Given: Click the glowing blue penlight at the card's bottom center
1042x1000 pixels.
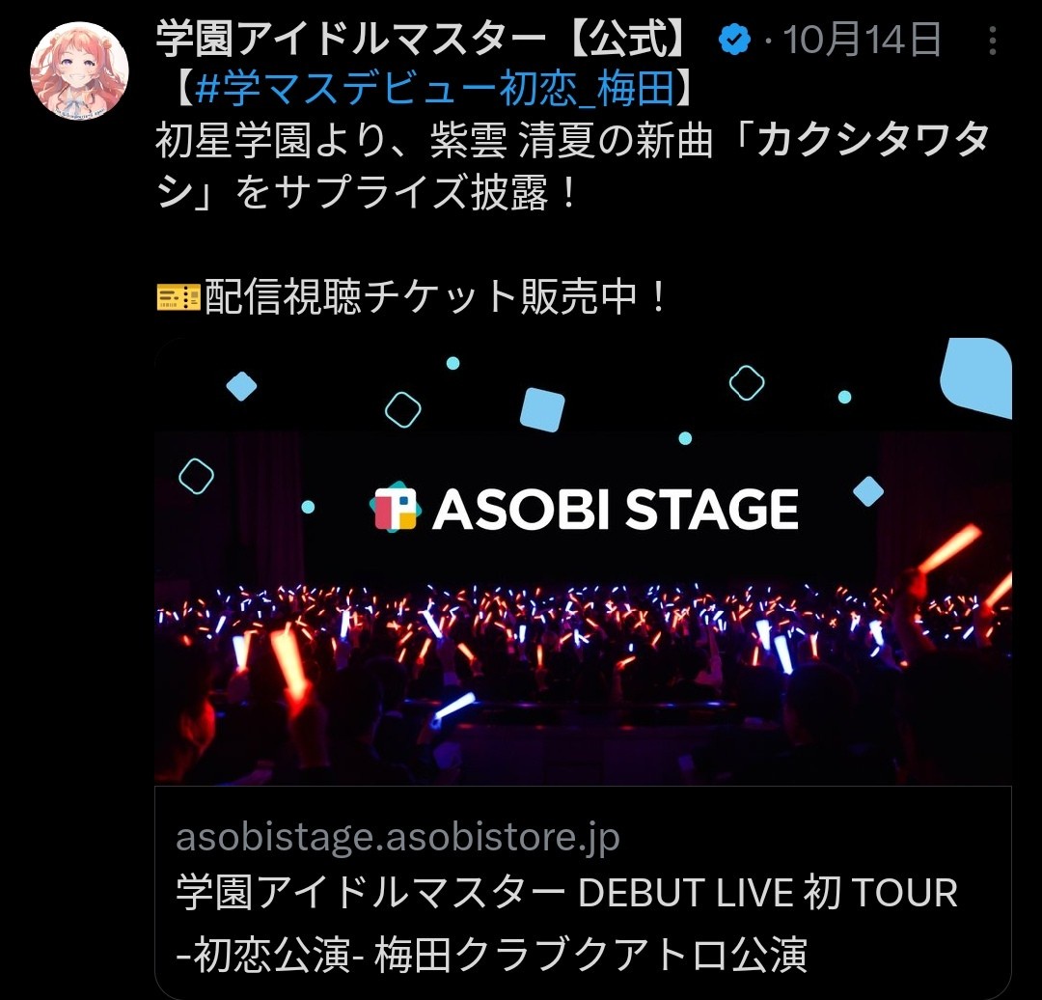Looking at the screenshot, I should tap(453, 708).
